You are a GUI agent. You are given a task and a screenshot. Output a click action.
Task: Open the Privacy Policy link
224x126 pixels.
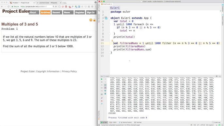pyautogui.click(x=70, y=71)
